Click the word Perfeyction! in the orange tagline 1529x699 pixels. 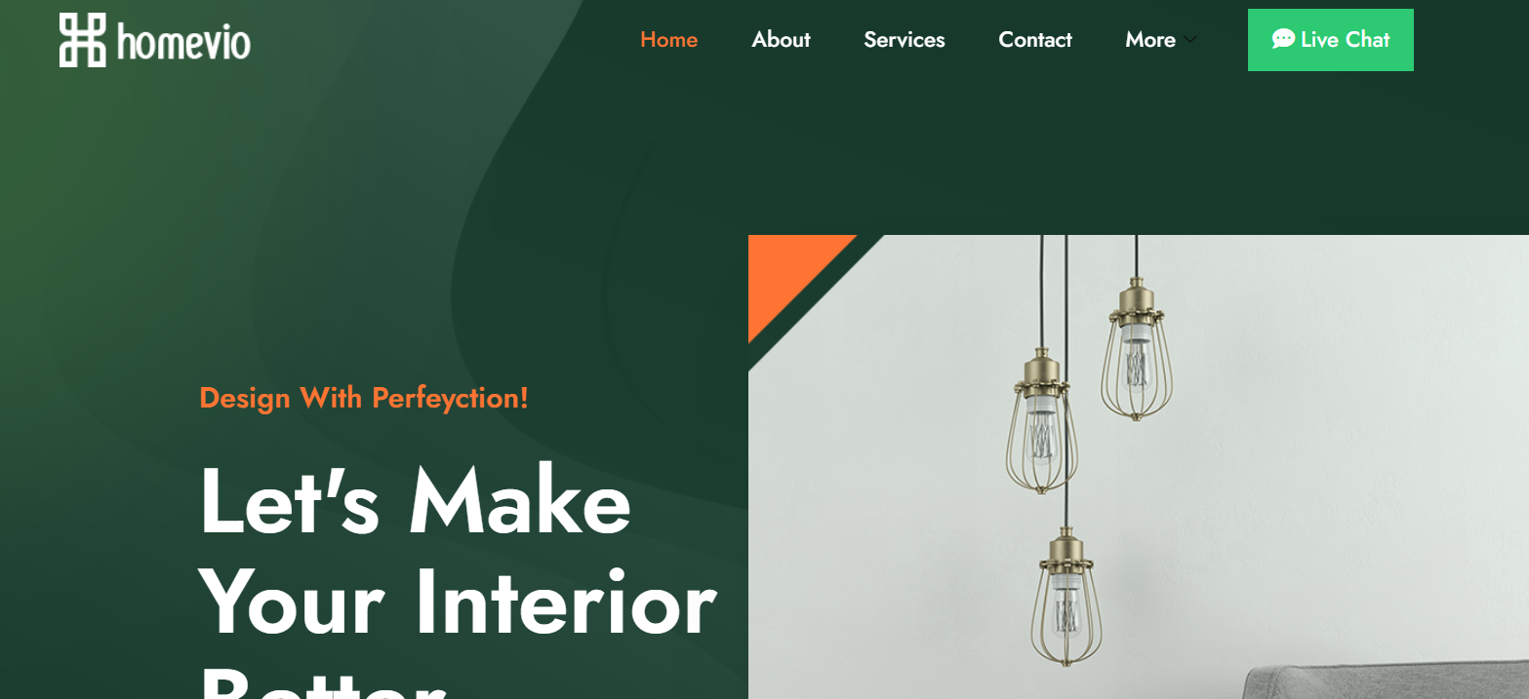[451, 398]
